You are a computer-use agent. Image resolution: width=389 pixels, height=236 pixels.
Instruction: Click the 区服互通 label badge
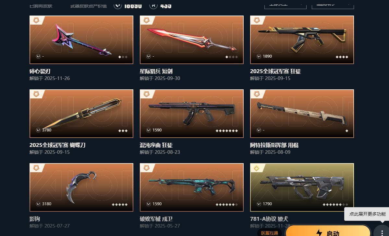pos(270,233)
